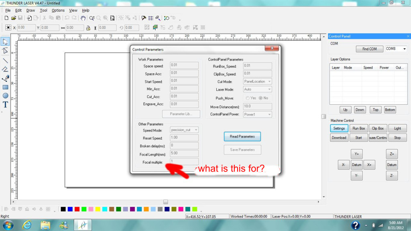The height and width of the screenshot is (231, 411).
Task: Select the Ellipse drawing tool
Action: 5,96
